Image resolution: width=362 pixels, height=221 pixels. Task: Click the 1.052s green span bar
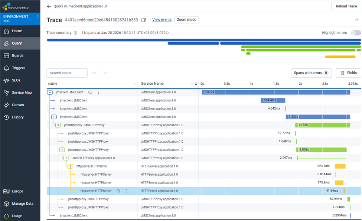click(x=322, y=150)
